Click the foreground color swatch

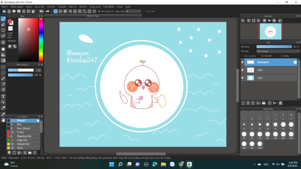click(9, 21)
